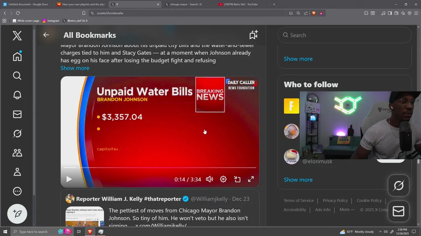Viewport: 421px width, 236px height.
Task: Go back with the bookmarks back arrow
Action: pyautogui.click(x=46, y=35)
